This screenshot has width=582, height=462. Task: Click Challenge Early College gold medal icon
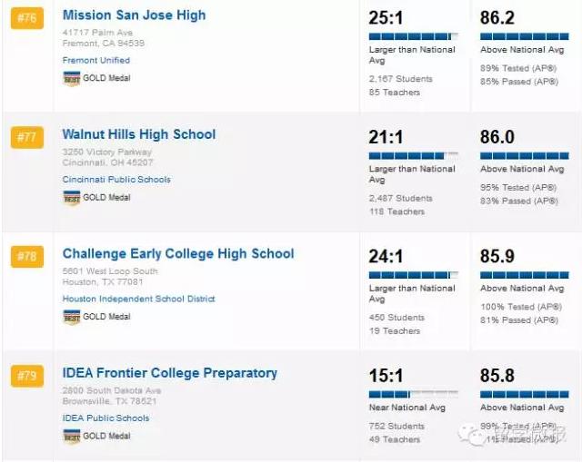72,317
